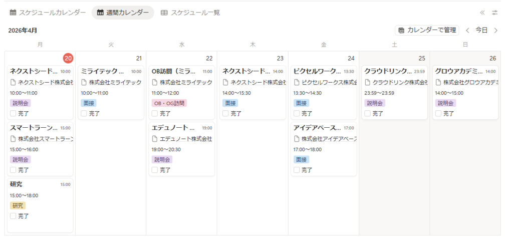Image resolution: width=513 pixels, height=242 pixels.
Task: Toggle 完了 on アイデアベース interview
Action: (297, 170)
